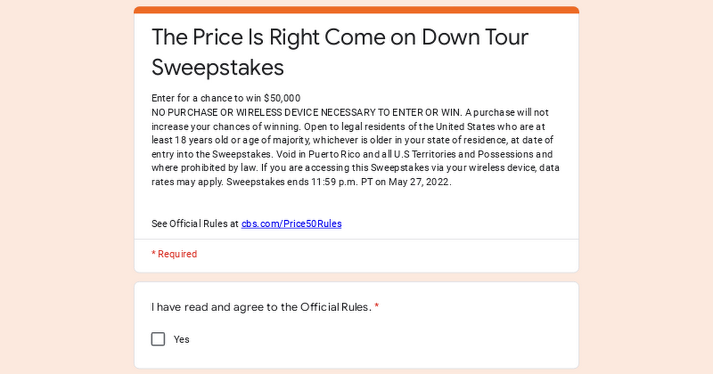The image size is (713, 374).
Task: Click the red Required notice
Action: pyautogui.click(x=174, y=254)
